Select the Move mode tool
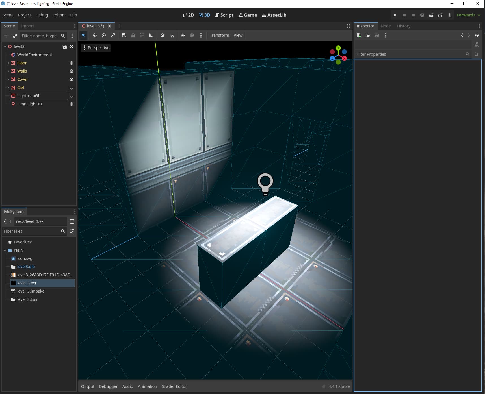The width and height of the screenshot is (485, 394). pyautogui.click(x=94, y=35)
